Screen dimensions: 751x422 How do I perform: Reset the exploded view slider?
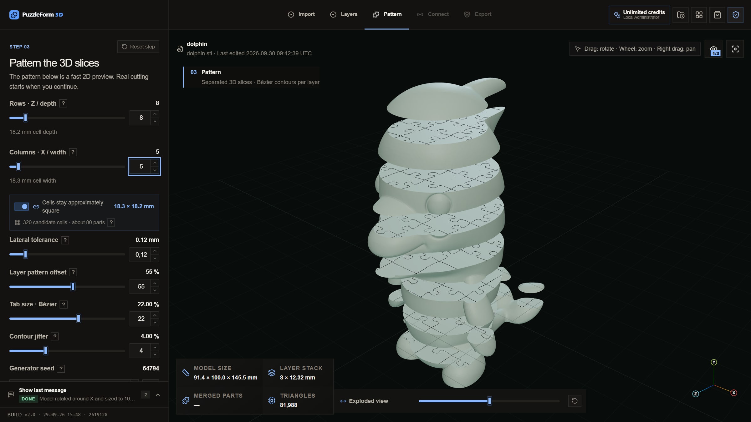575,401
